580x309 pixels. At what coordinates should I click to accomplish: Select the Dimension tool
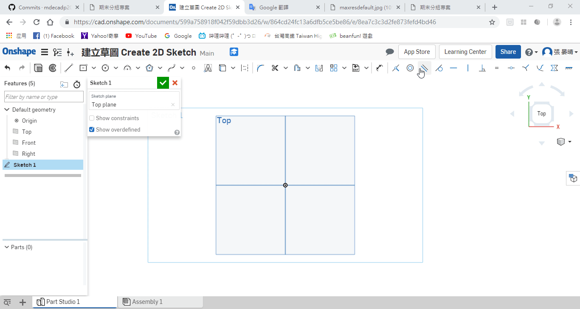tap(379, 68)
